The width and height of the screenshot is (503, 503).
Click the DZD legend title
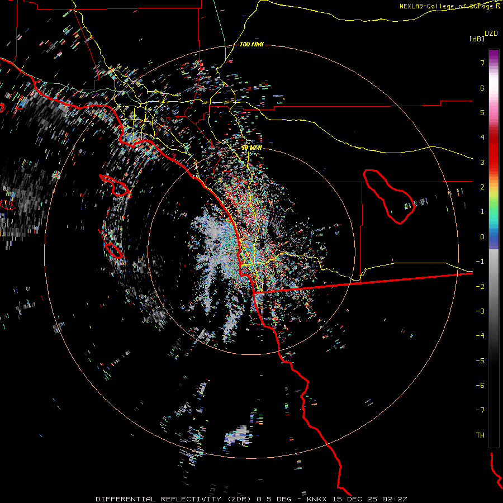(491, 34)
